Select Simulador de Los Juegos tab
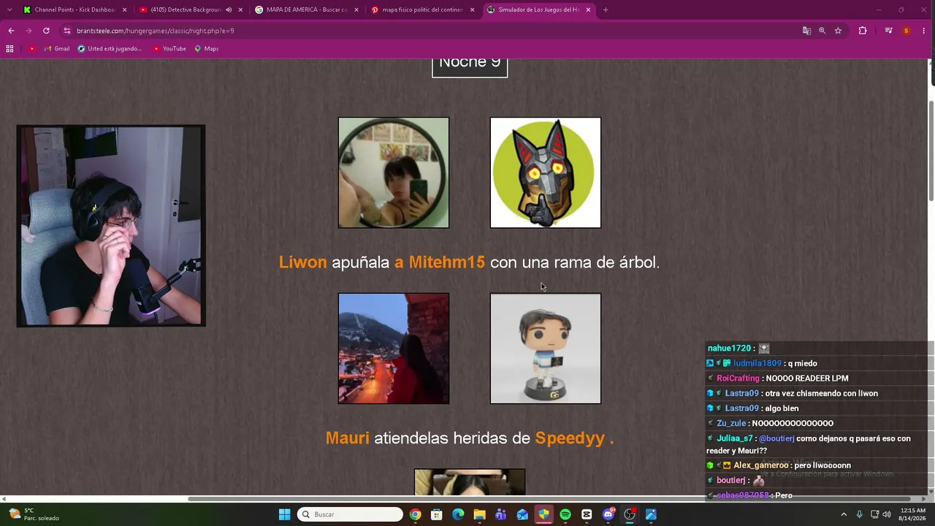The width and height of the screenshot is (935, 526). 539,9
